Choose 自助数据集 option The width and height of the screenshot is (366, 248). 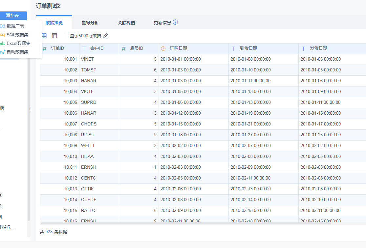[x=17, y=52]
